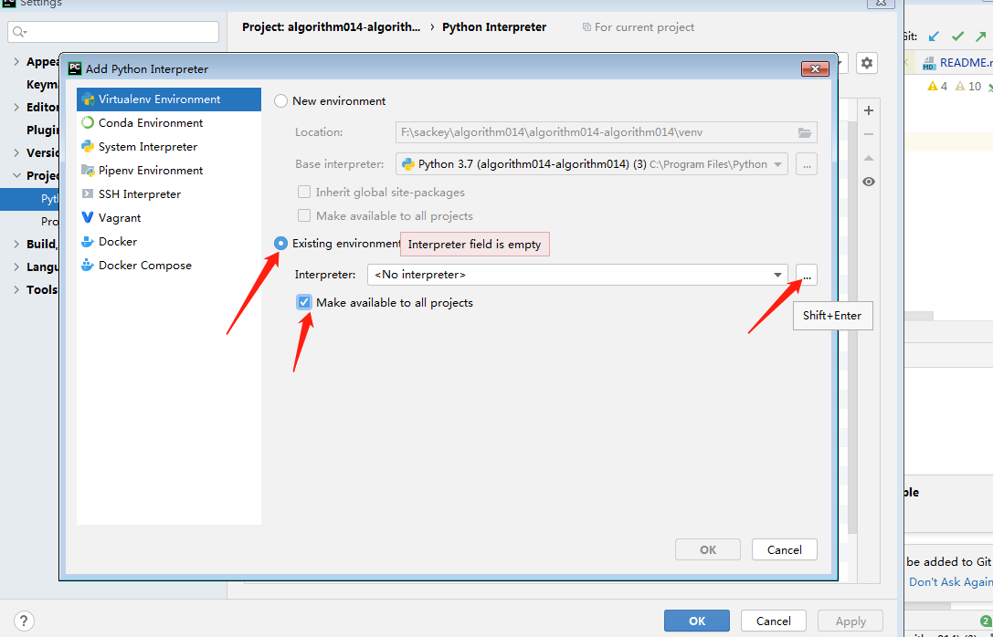Cancel the Add Python Interpreter dialog
The image size is (993, 637).
point(784,549)
